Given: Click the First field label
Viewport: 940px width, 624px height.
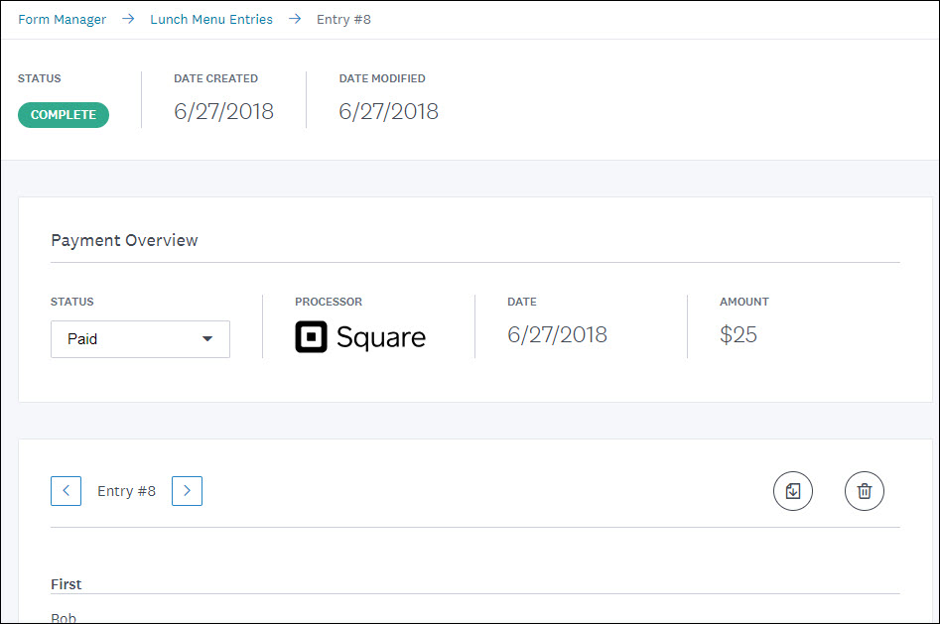Looking at the screenshot, I should point(66,584).
